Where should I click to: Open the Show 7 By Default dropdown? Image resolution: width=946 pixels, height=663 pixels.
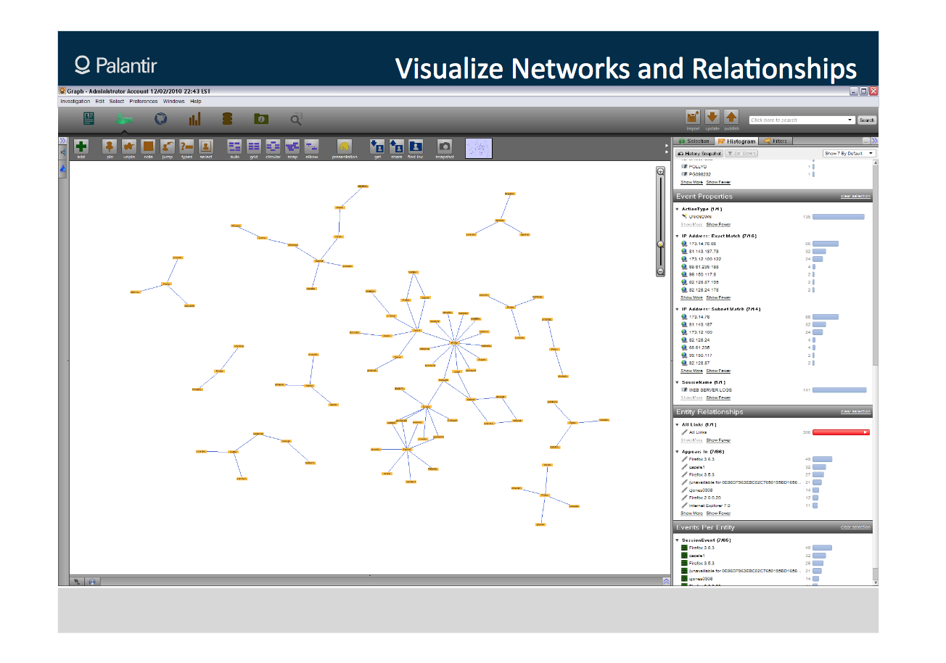[x=850, y=154]
